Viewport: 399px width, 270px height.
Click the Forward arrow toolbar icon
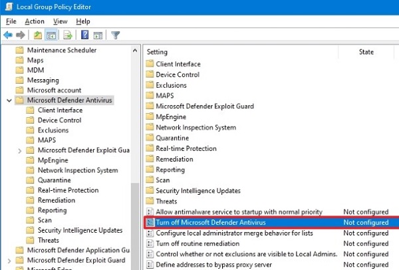(21, 35)
